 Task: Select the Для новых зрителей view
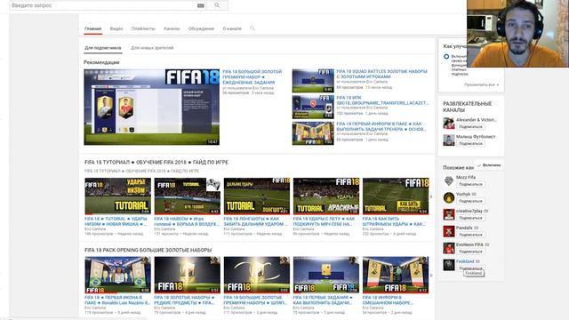coord(152,48)
